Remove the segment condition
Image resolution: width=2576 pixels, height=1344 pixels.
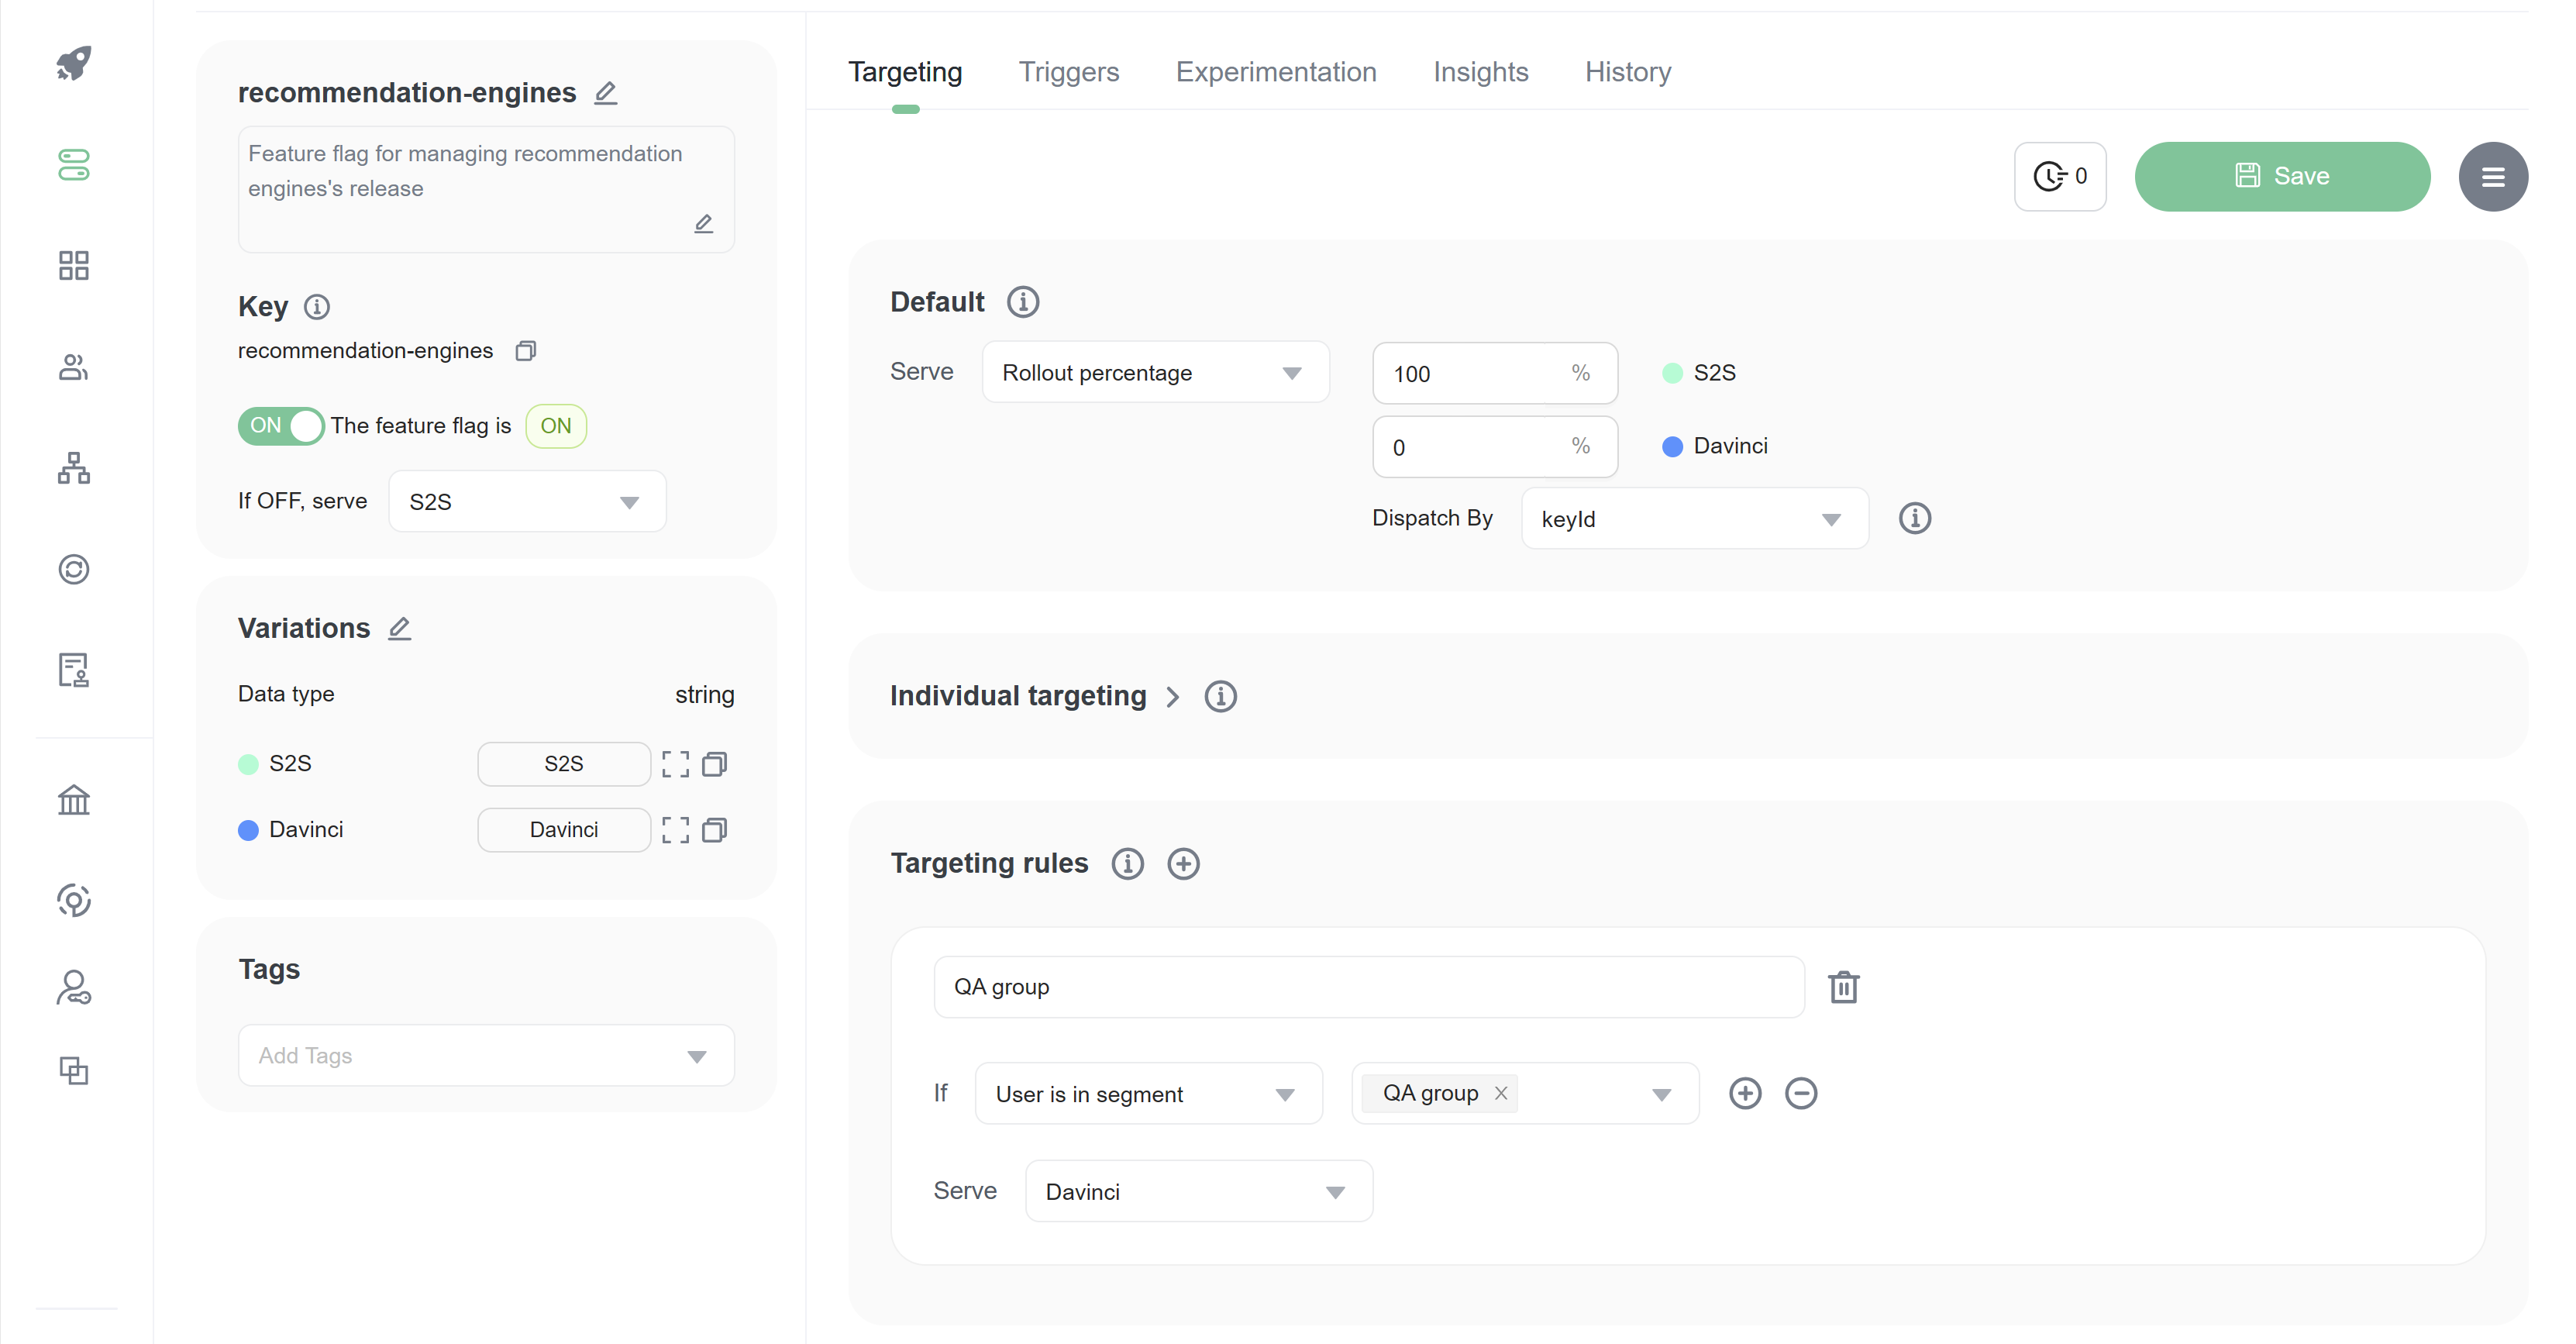1801,1093
